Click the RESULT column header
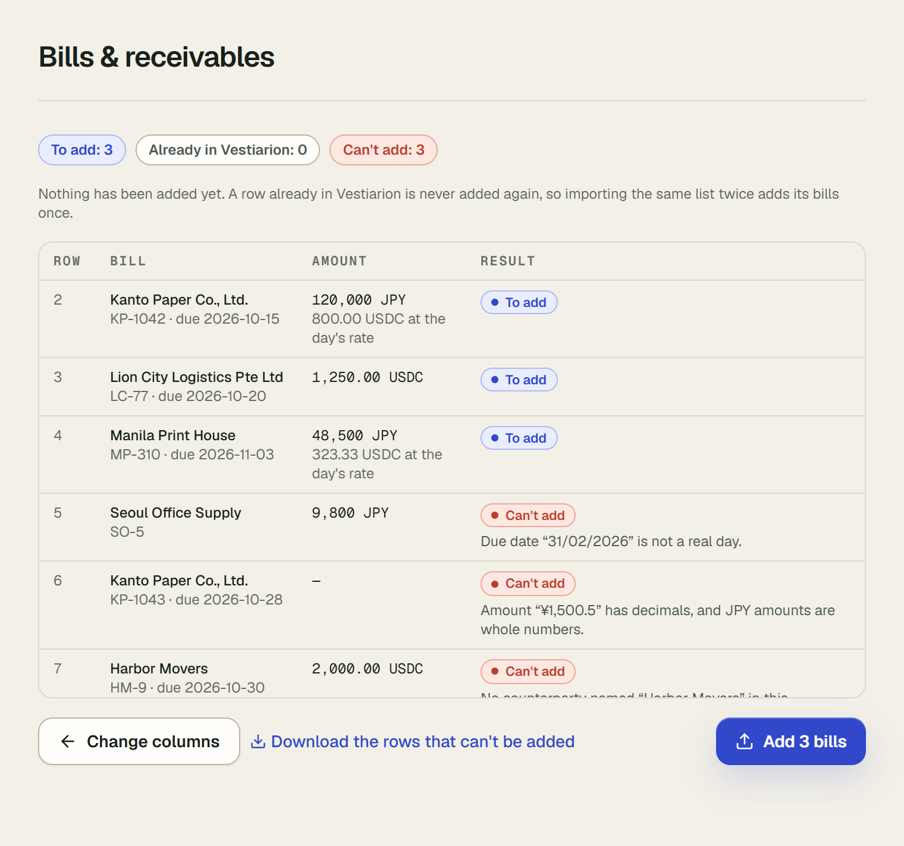The image size is (904, 846). pos(508,261)
